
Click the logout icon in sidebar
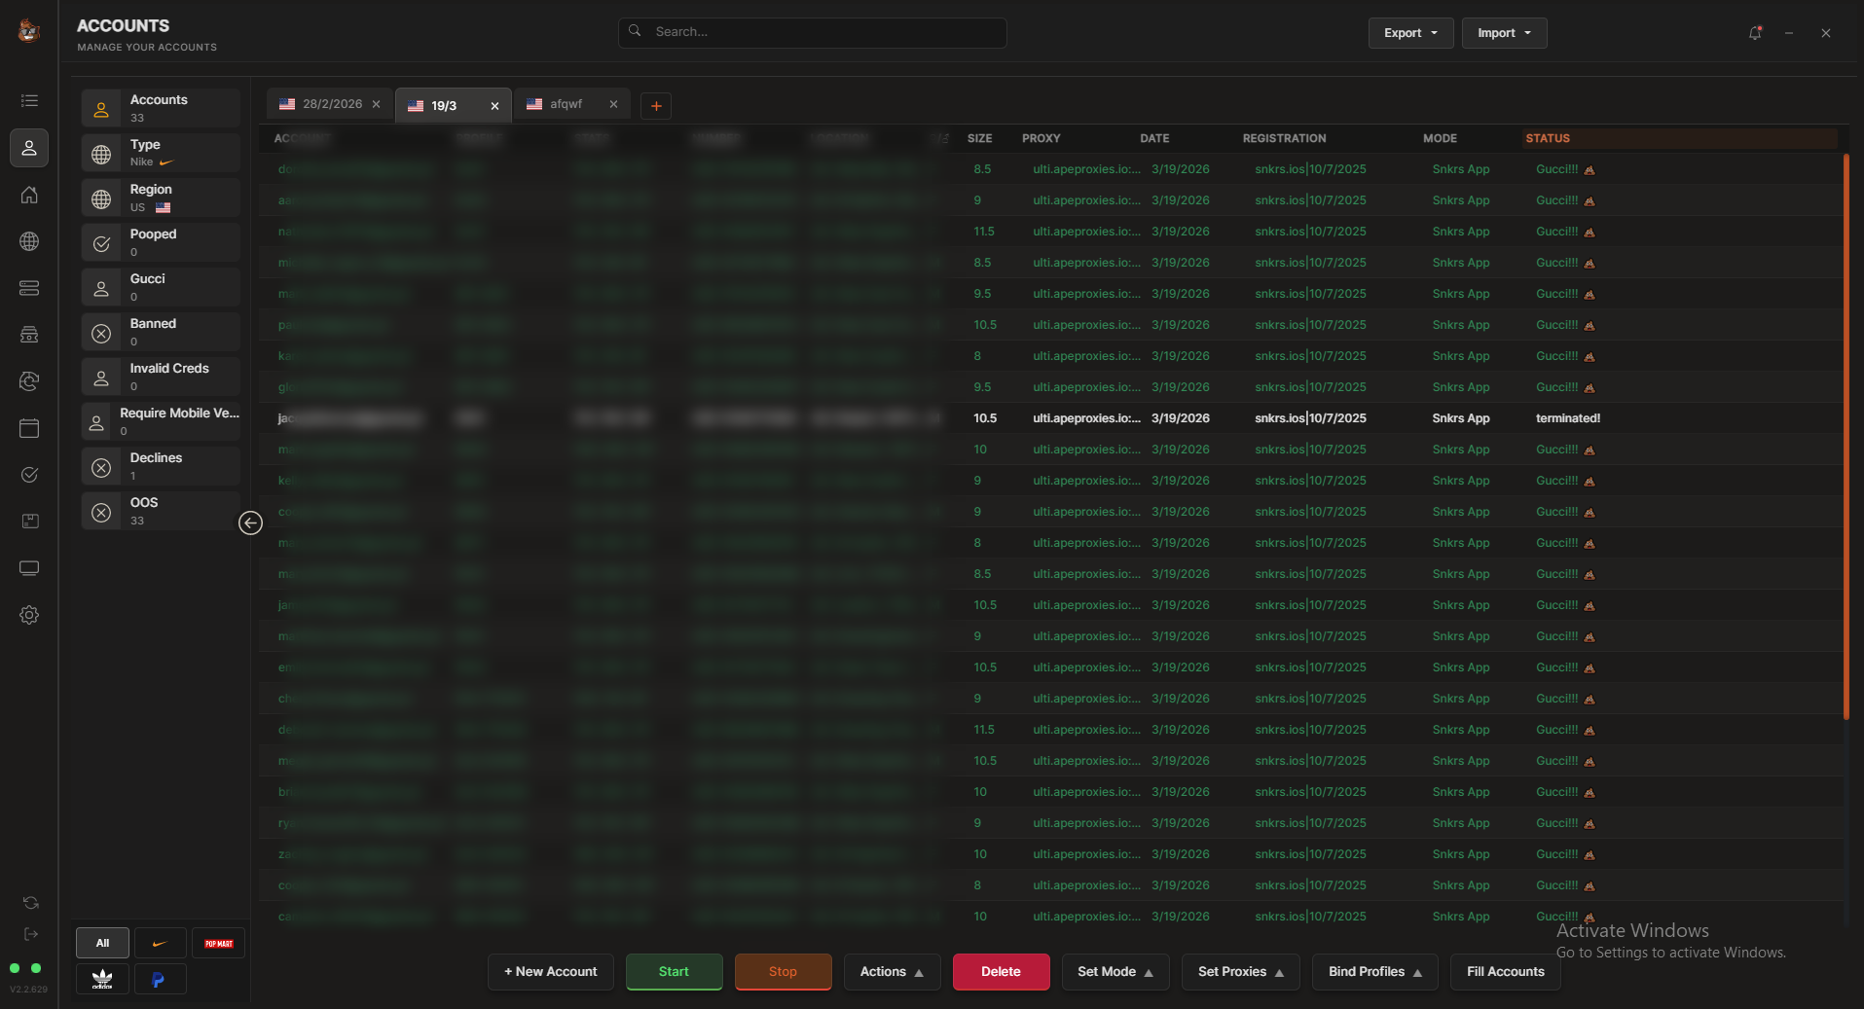coord(30,934)
